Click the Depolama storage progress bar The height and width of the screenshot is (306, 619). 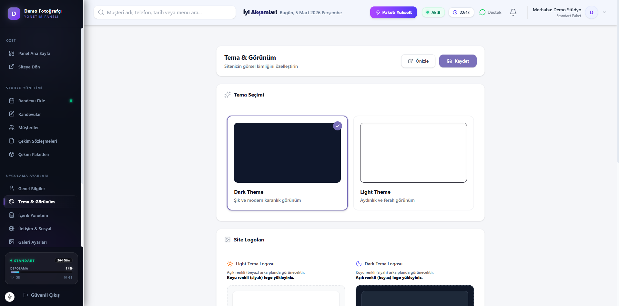41,272
